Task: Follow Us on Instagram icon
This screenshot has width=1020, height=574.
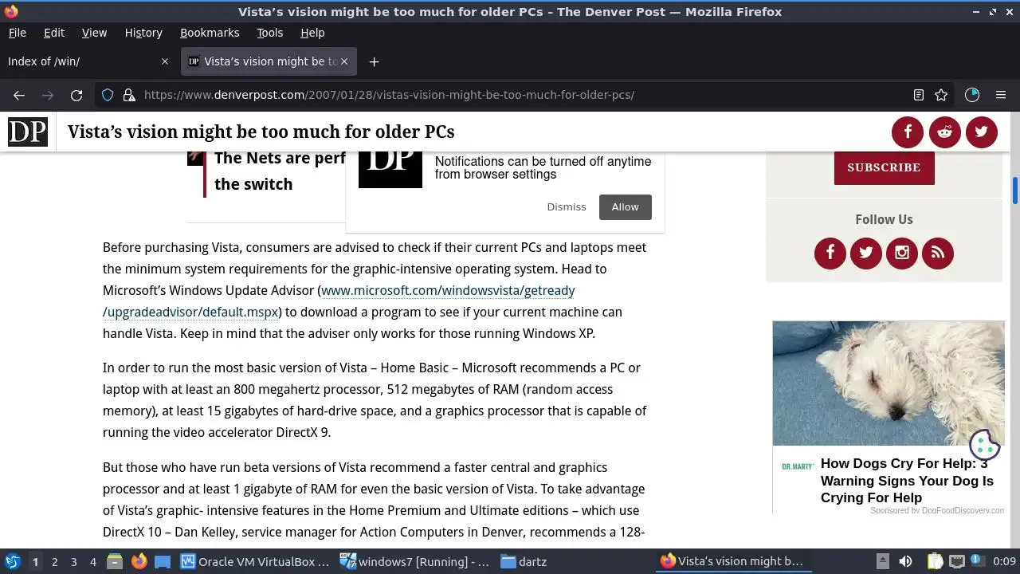Action: tap(902, 254)
